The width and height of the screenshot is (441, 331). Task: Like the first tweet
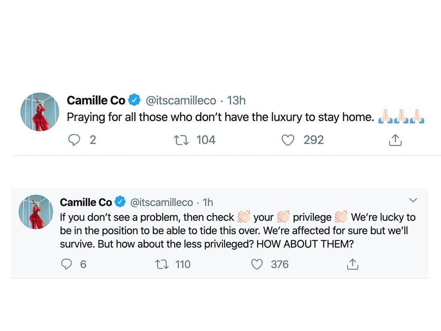tap(288, 140)
